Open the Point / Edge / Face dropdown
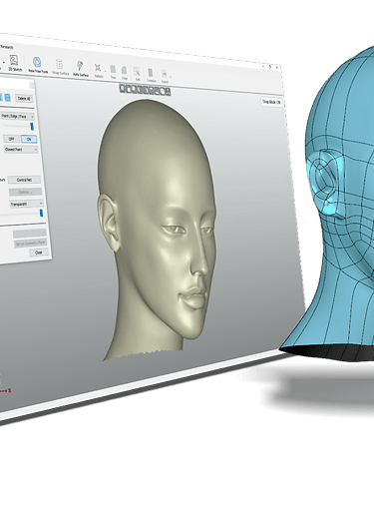Screen dimensions: 374x507 (x=18, y=117)
